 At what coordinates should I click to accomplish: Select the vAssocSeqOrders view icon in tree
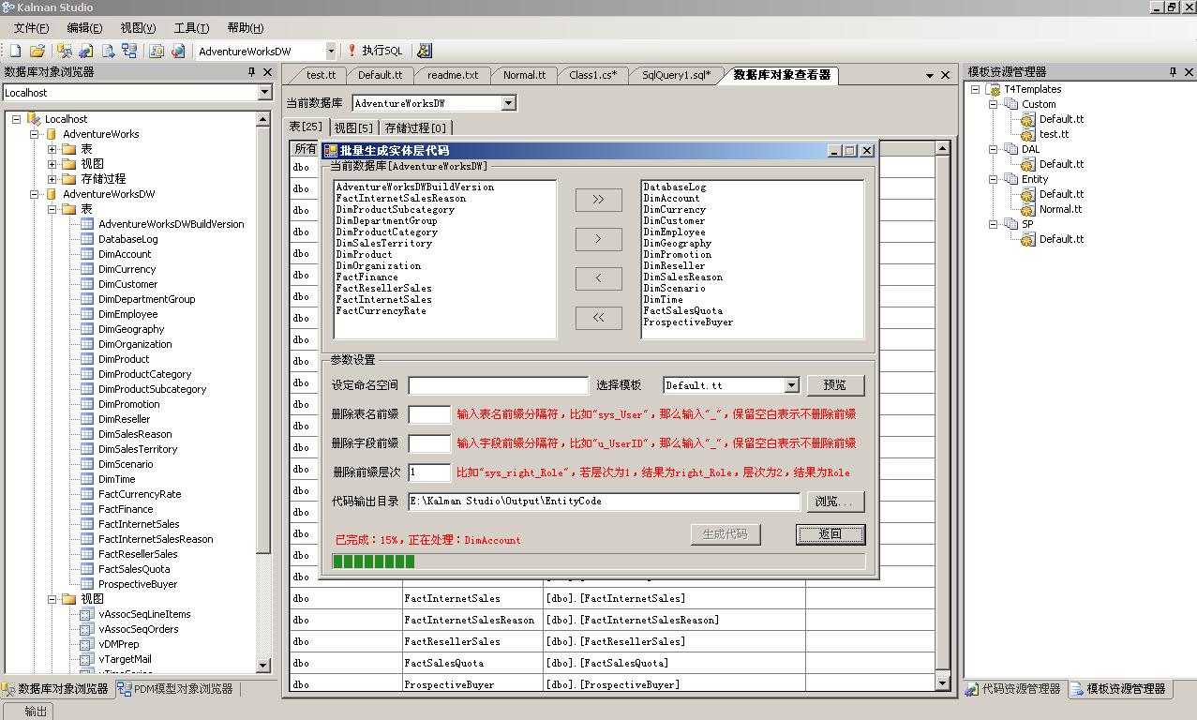coord(86,629)
